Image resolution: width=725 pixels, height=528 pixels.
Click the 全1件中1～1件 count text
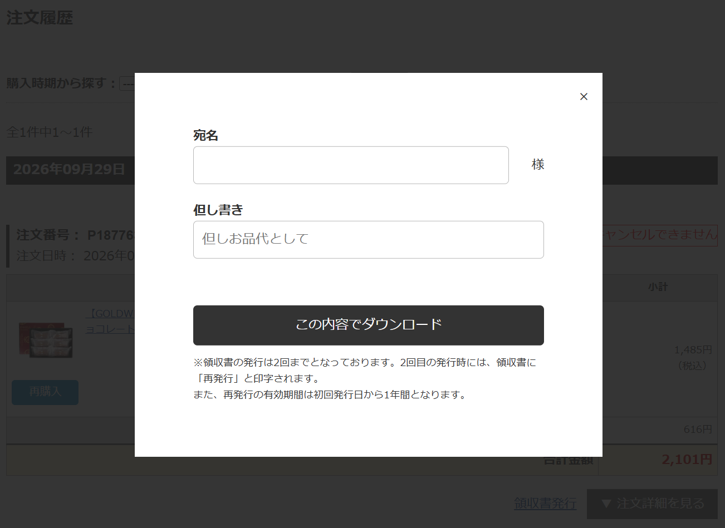pos(50,132)
